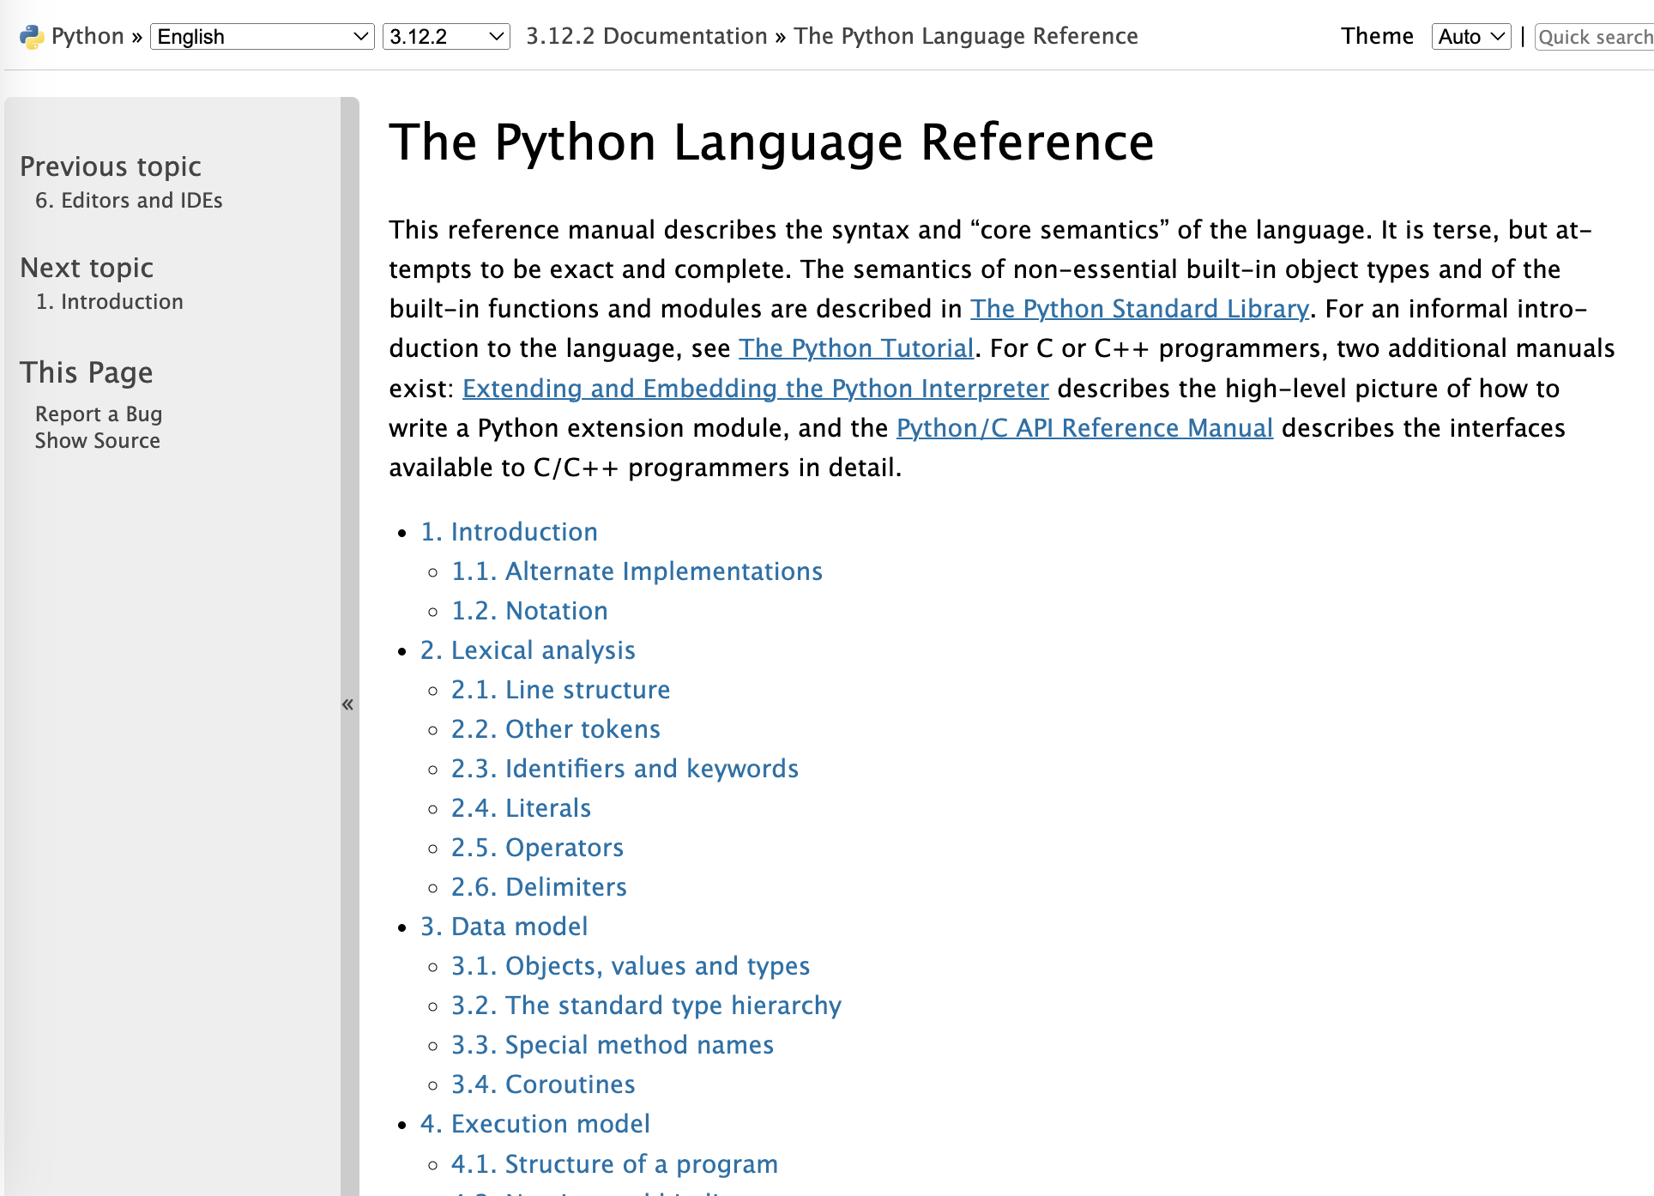Open Extending and Embedding the Python Interpreter
This screenshot has height=1196, width=1654.
pos(755,389)
